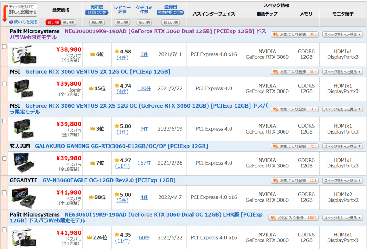Sort price by 安い順
Image resolution: width=369 pixels, height=249 pixels.
point(53,22)
